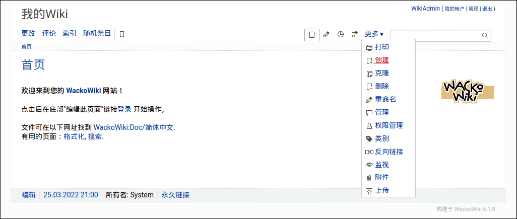Choose 打印 (print) from the menu

pos(381,47)
